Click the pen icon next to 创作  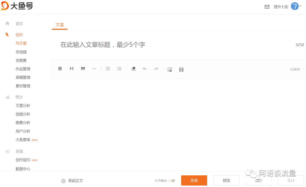pos(7,35)
